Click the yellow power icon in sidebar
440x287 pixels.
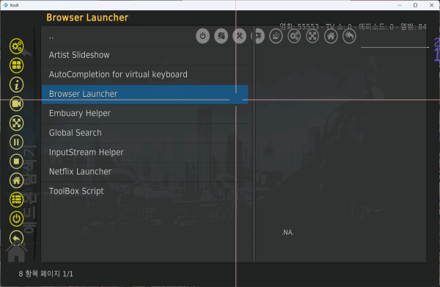pyautogui.click(x=17, y=219)
